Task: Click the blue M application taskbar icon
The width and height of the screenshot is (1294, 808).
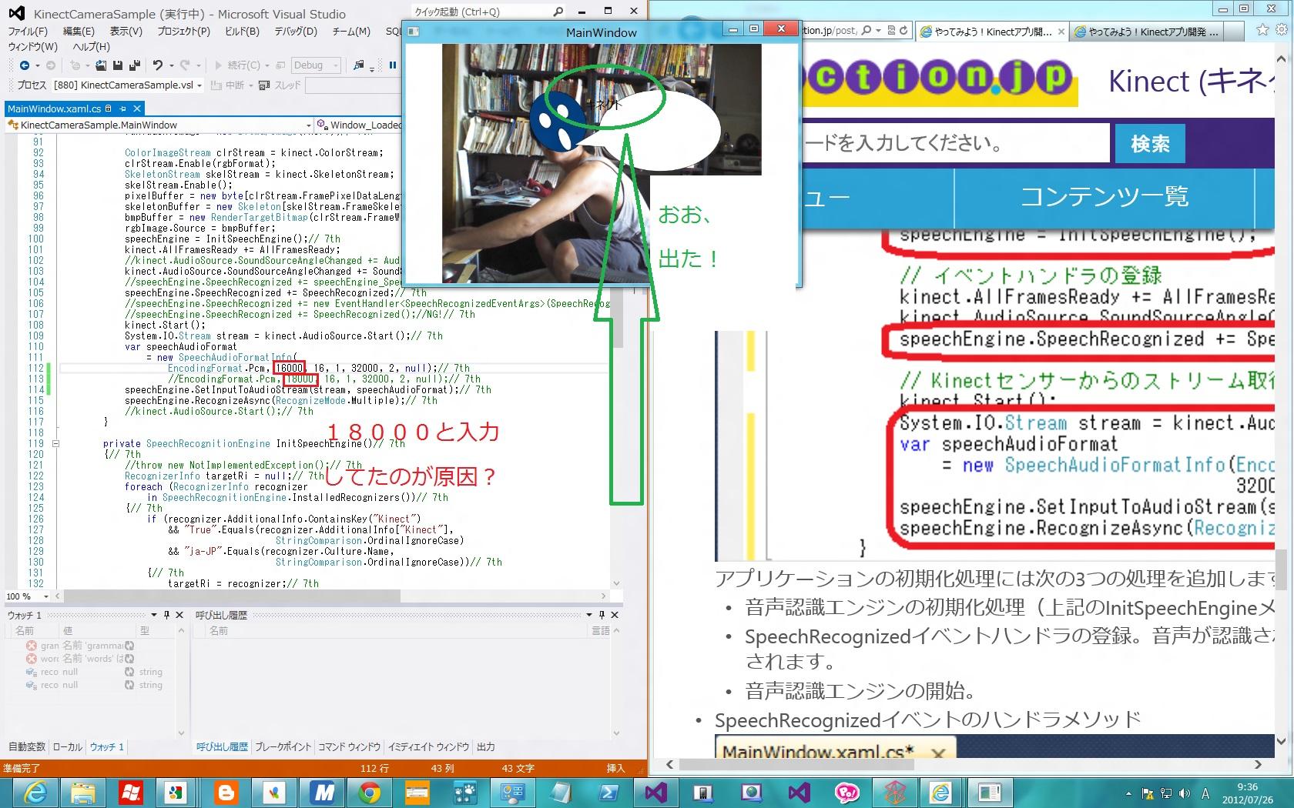Action: point(322,792)
